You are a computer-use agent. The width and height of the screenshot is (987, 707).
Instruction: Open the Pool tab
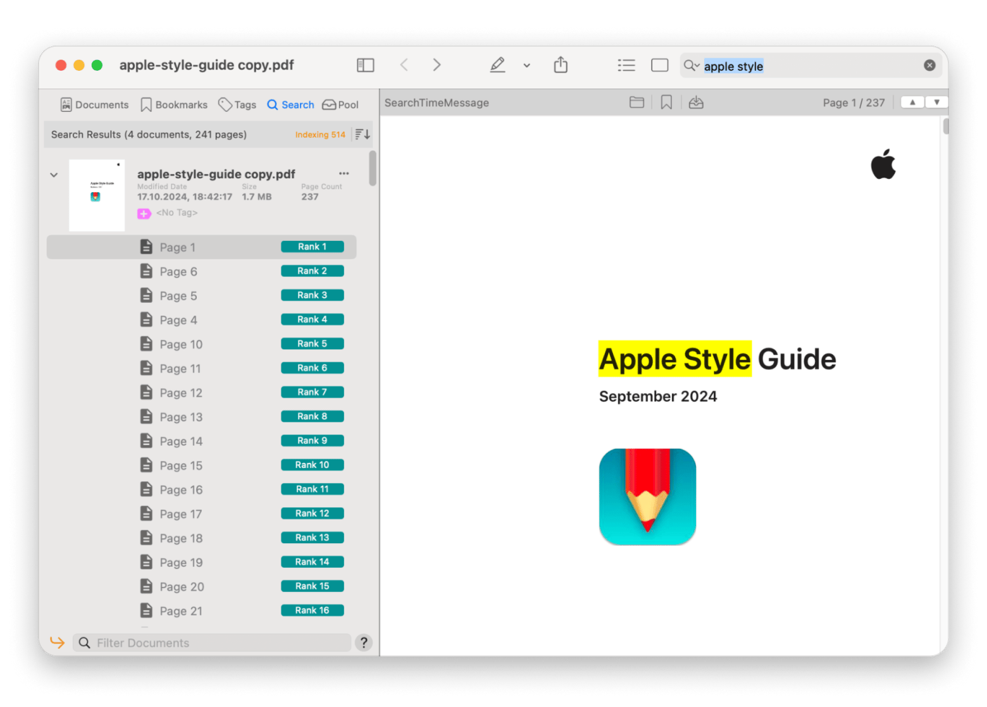340,105
